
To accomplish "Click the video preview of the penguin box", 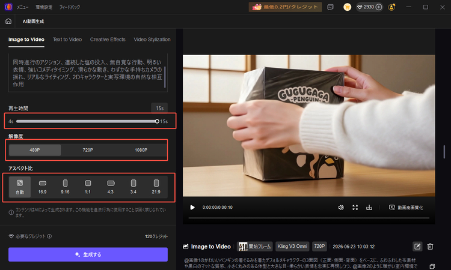I will pos(309,125).
